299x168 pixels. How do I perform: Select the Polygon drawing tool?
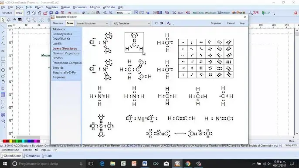pos(3,76)
